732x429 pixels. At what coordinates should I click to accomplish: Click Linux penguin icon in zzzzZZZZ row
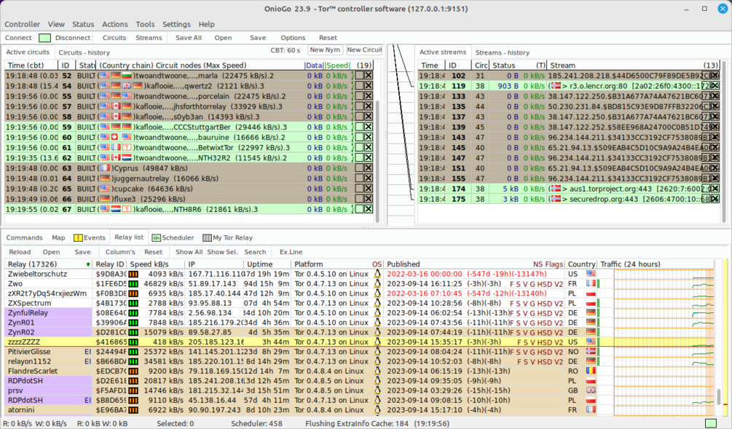click(377, 342)
